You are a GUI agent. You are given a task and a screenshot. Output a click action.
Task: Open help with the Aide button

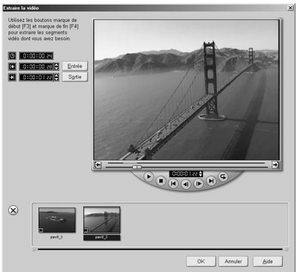(268, 262)
